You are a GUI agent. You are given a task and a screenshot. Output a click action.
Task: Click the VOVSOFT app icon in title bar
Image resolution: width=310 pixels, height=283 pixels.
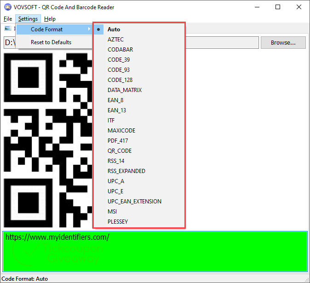click(8, 7)
